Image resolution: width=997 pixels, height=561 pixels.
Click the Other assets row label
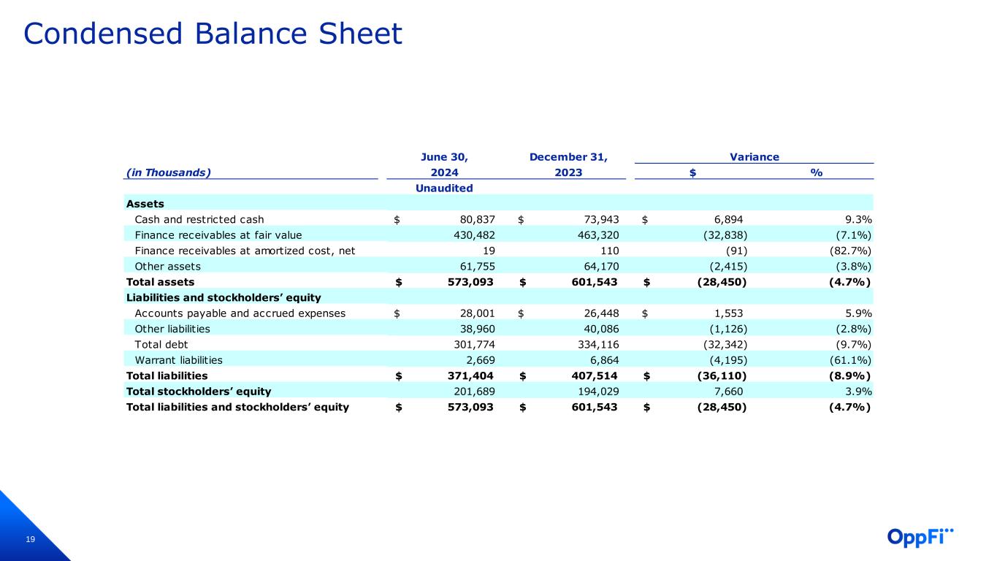[167, 267]
